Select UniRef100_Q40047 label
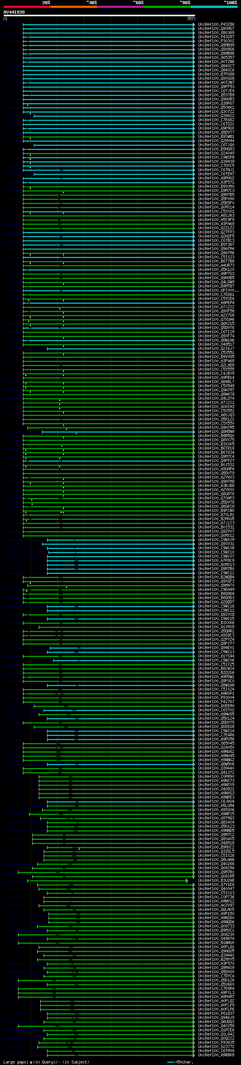Viewport: 241px width, 1065px height. point(216,889)
